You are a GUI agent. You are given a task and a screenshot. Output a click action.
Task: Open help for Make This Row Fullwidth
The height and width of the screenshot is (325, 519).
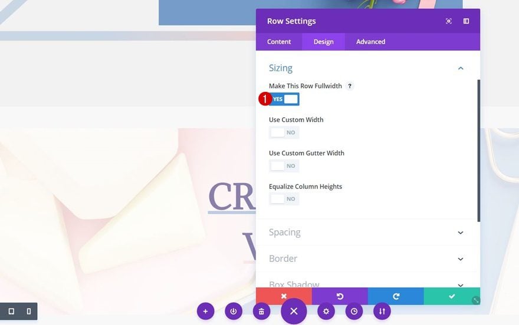pyautogui.click(x=350, y=86)
